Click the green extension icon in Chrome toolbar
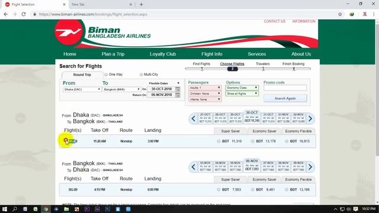The image size is (379, 213). pos(352,14)
